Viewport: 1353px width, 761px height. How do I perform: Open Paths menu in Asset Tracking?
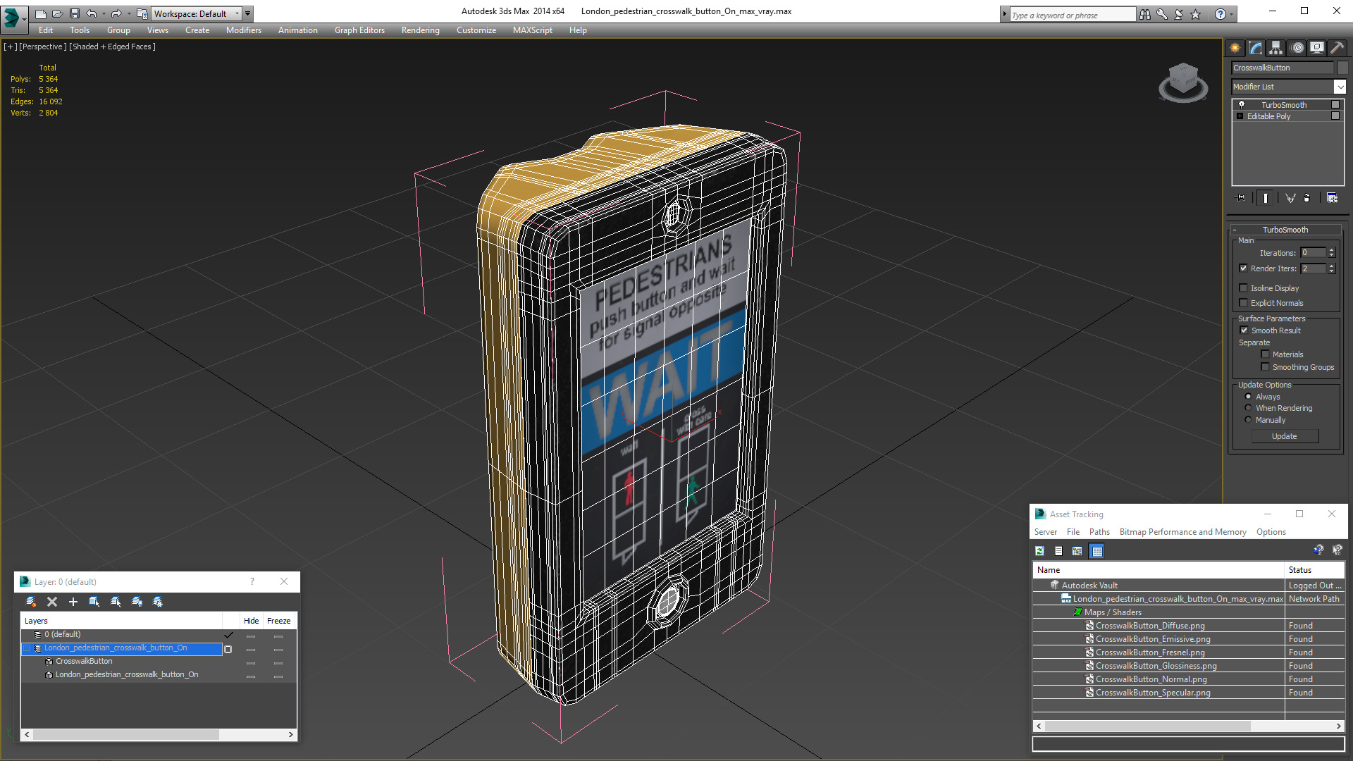pyautogui.click(x=1099, y=532)
